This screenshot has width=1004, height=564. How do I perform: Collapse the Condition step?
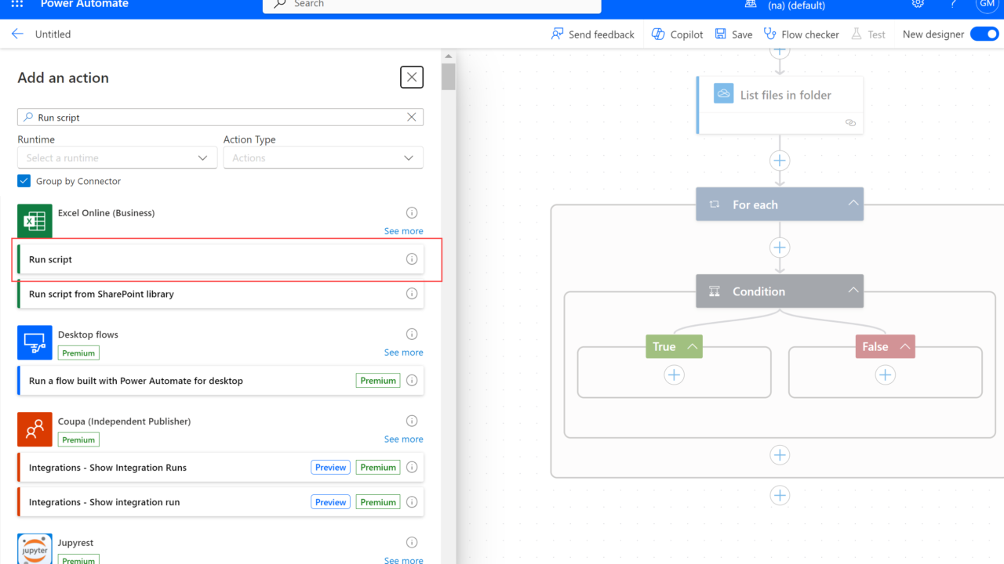click(853, 291)
